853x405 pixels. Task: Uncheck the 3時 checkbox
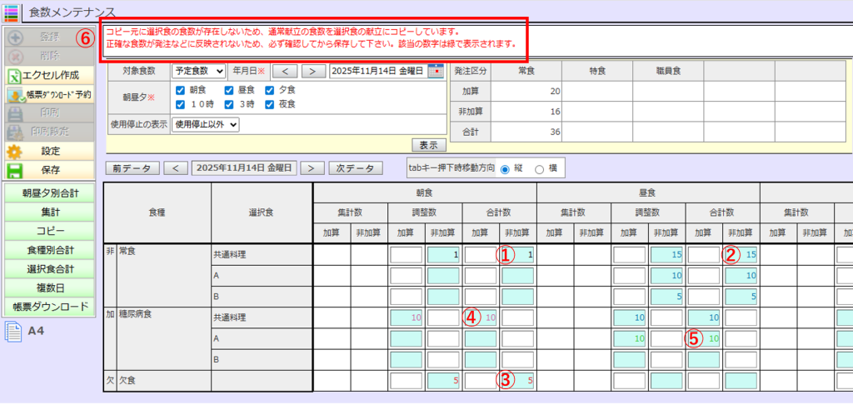[229, 104]
